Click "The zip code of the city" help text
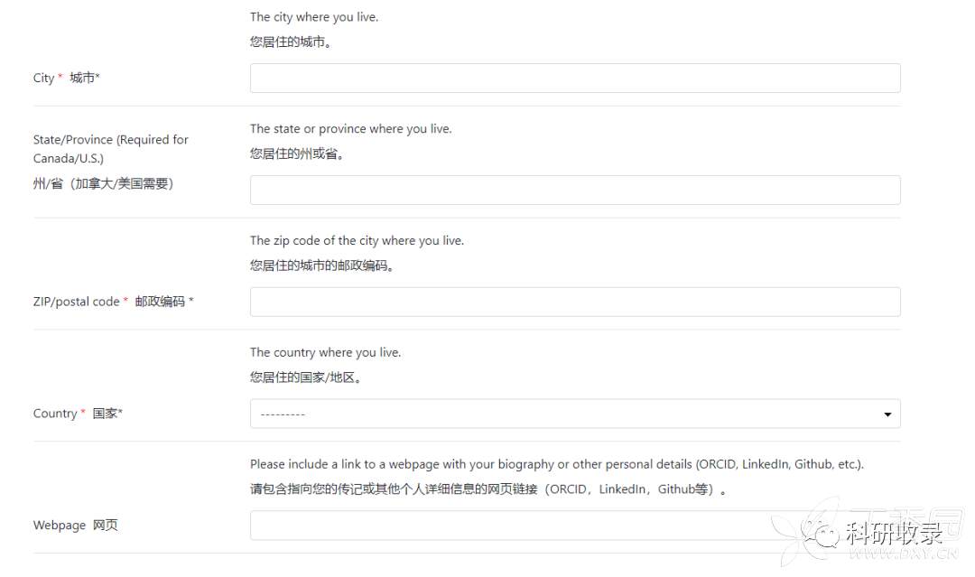This screenshot has width=975, height=577. coord(357,241)
